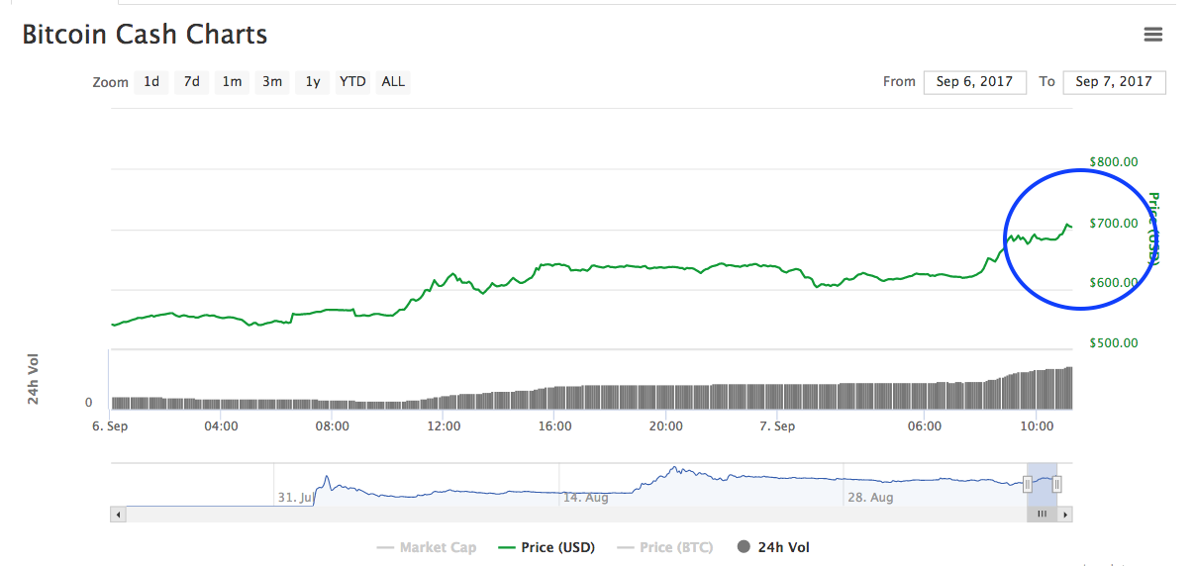Set zoom to YTD
1194x566 pixels.
(x=352, y=82)
